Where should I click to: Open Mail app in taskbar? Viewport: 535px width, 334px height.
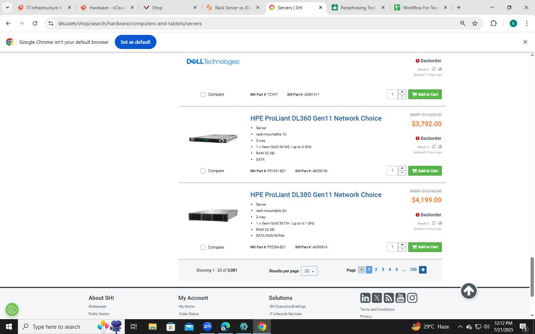click(189, 327)
